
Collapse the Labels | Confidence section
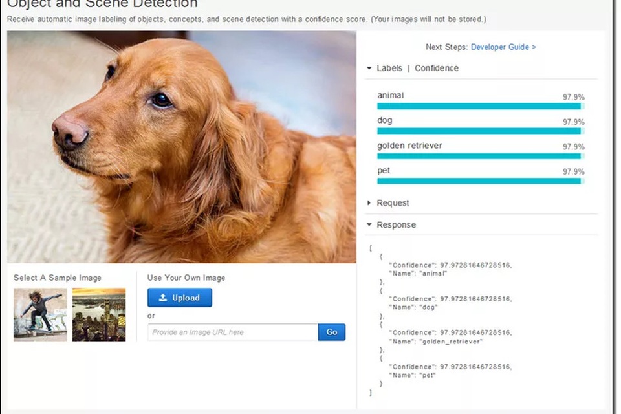point(369,68)
